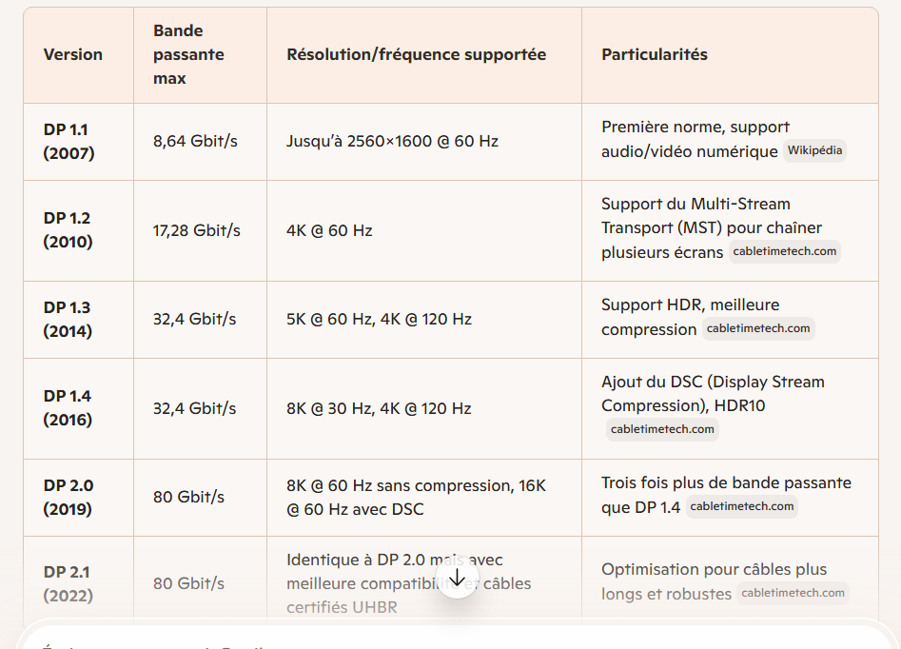Click the DP 1.4 (2016) version cell
The height and width of the screenshot is (649, 901).
point(69,408)
